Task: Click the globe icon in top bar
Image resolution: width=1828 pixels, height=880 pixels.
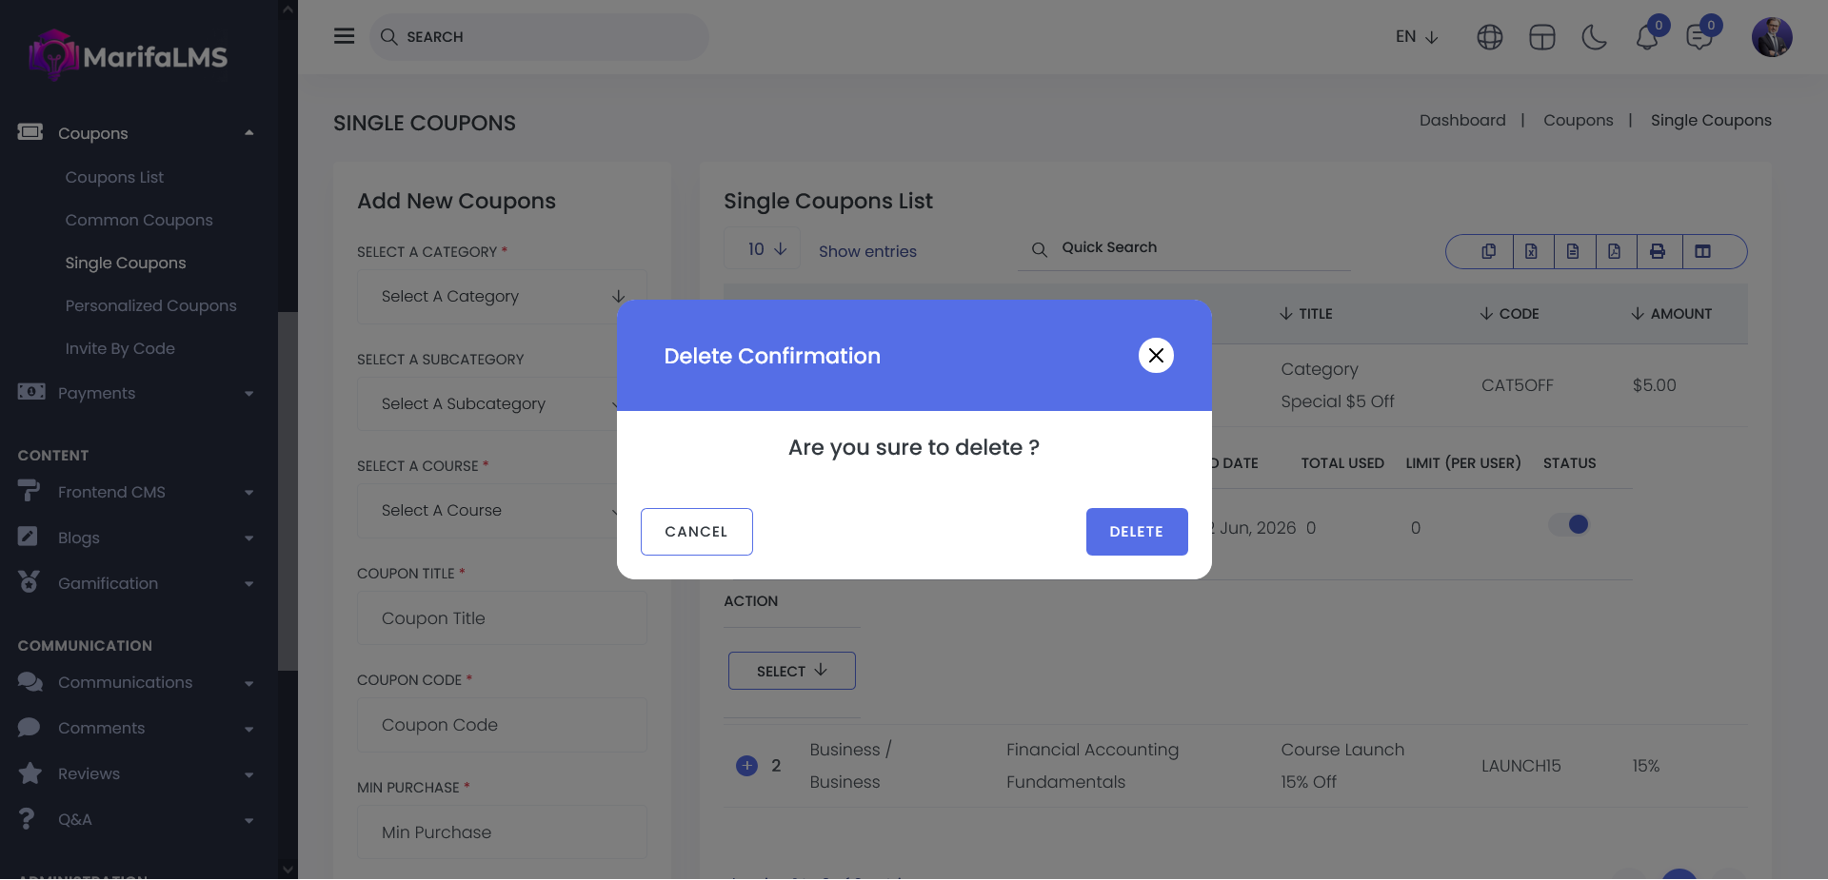Action: coord(1489,37)
